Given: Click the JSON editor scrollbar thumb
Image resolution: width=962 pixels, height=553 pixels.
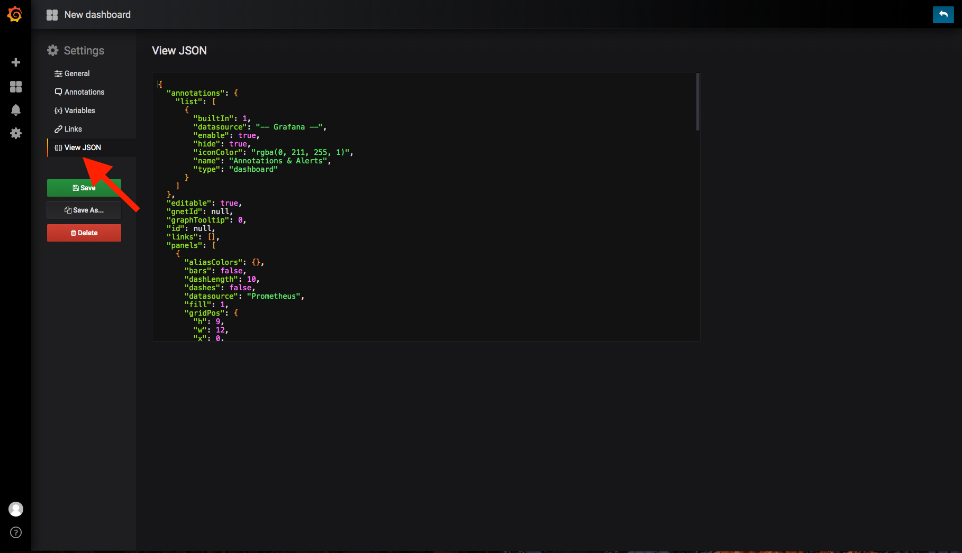Looking at the screenshot, I should pyautogui.click(x=698, y=102).
